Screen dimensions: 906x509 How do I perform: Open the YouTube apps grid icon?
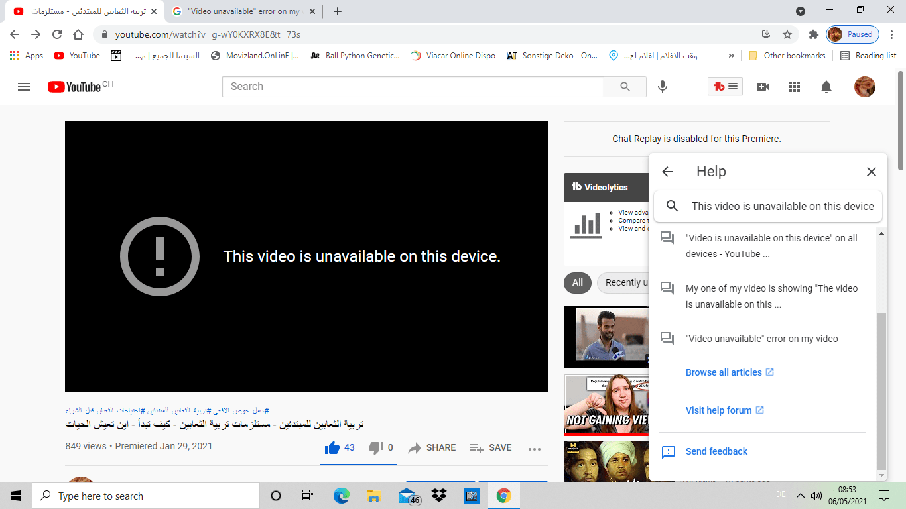click(x=794, y=86)
